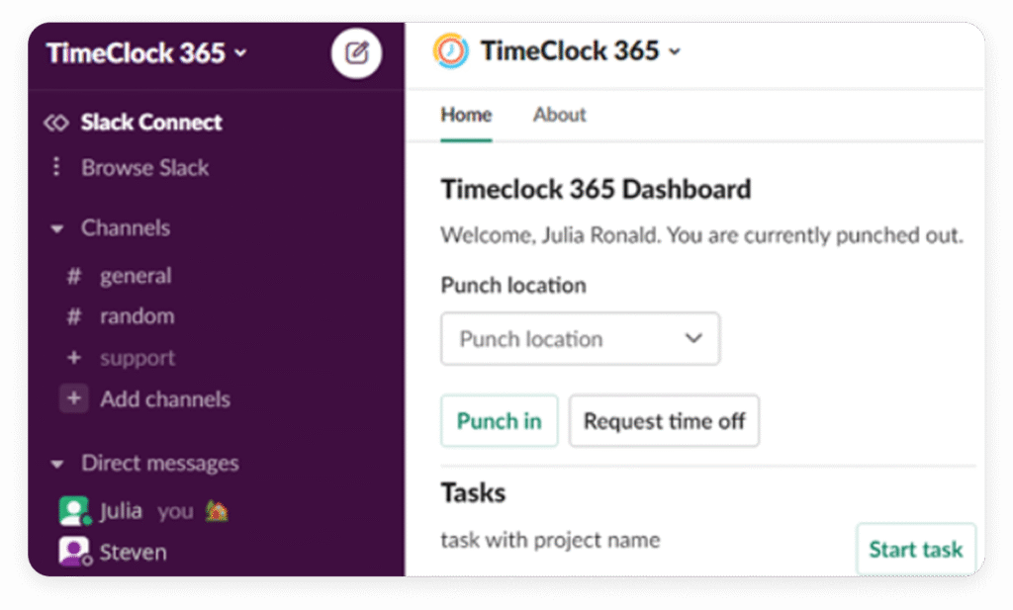
Task: Click the Start task button
Action: click(915, 550)
